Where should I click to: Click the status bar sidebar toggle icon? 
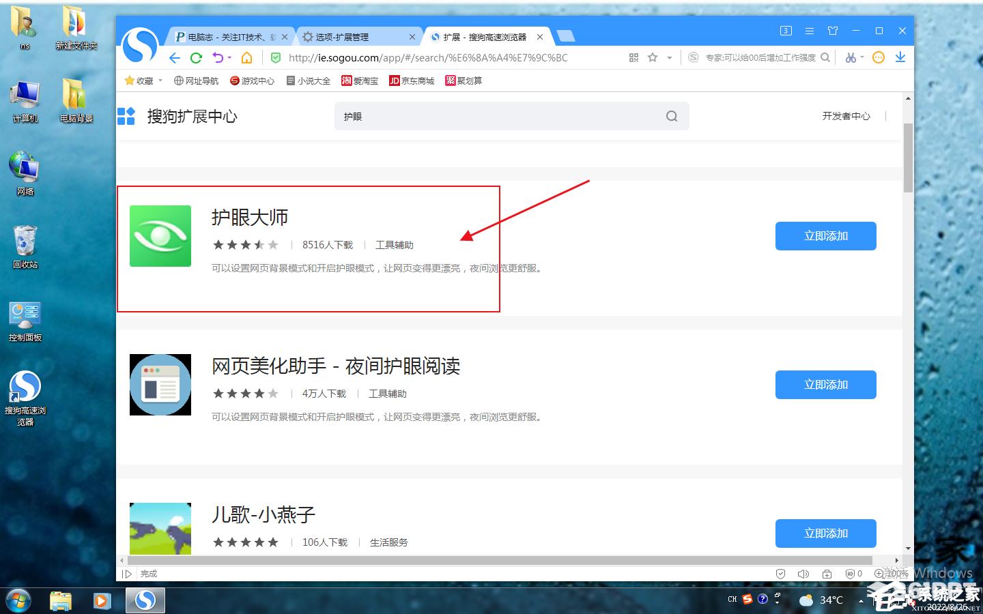[x=126, y=574]
